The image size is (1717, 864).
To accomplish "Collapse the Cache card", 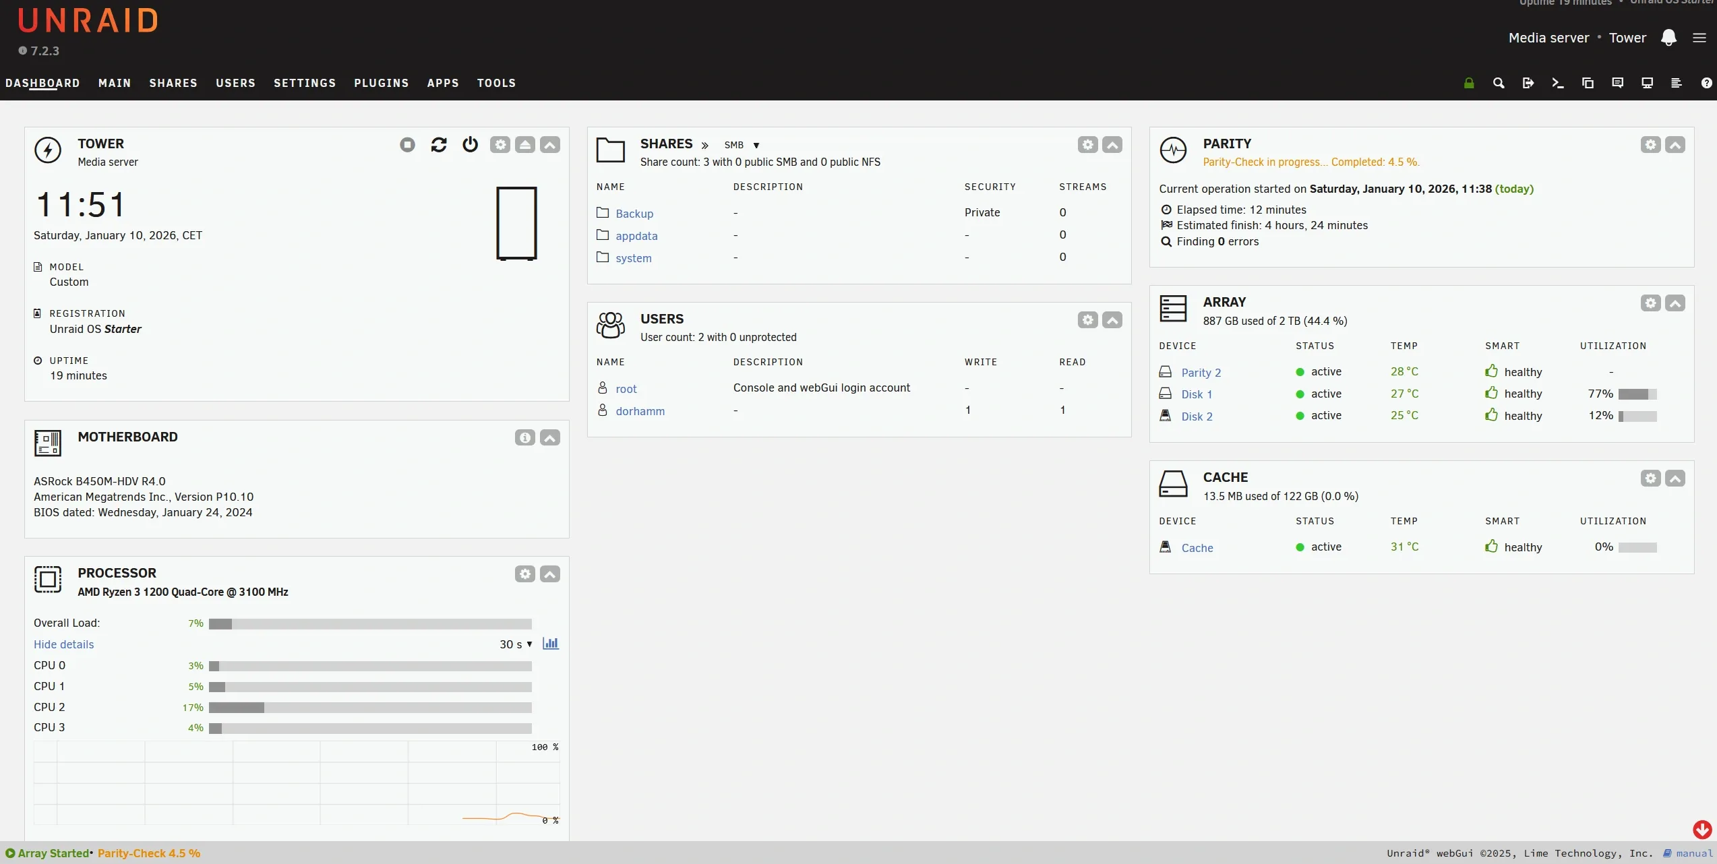I will (1675, 479).
